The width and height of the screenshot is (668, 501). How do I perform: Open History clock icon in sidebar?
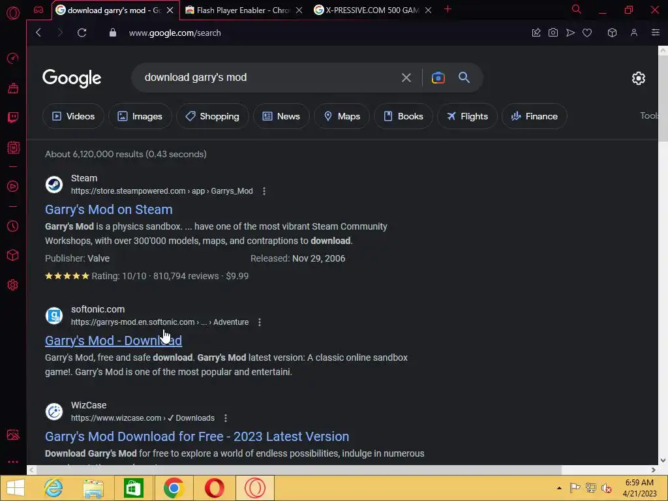point(13,226)
